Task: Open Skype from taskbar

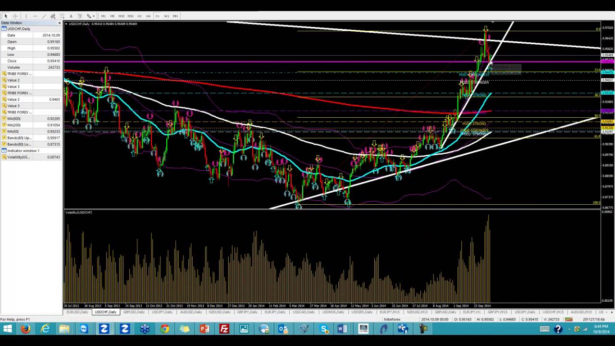Action: pyautogui.click(x=323, y=329)
